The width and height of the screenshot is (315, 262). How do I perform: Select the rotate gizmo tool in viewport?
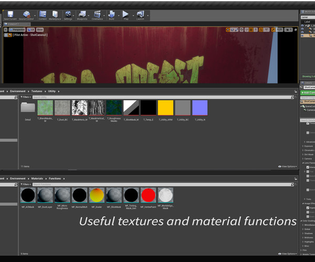coord(232,30)
